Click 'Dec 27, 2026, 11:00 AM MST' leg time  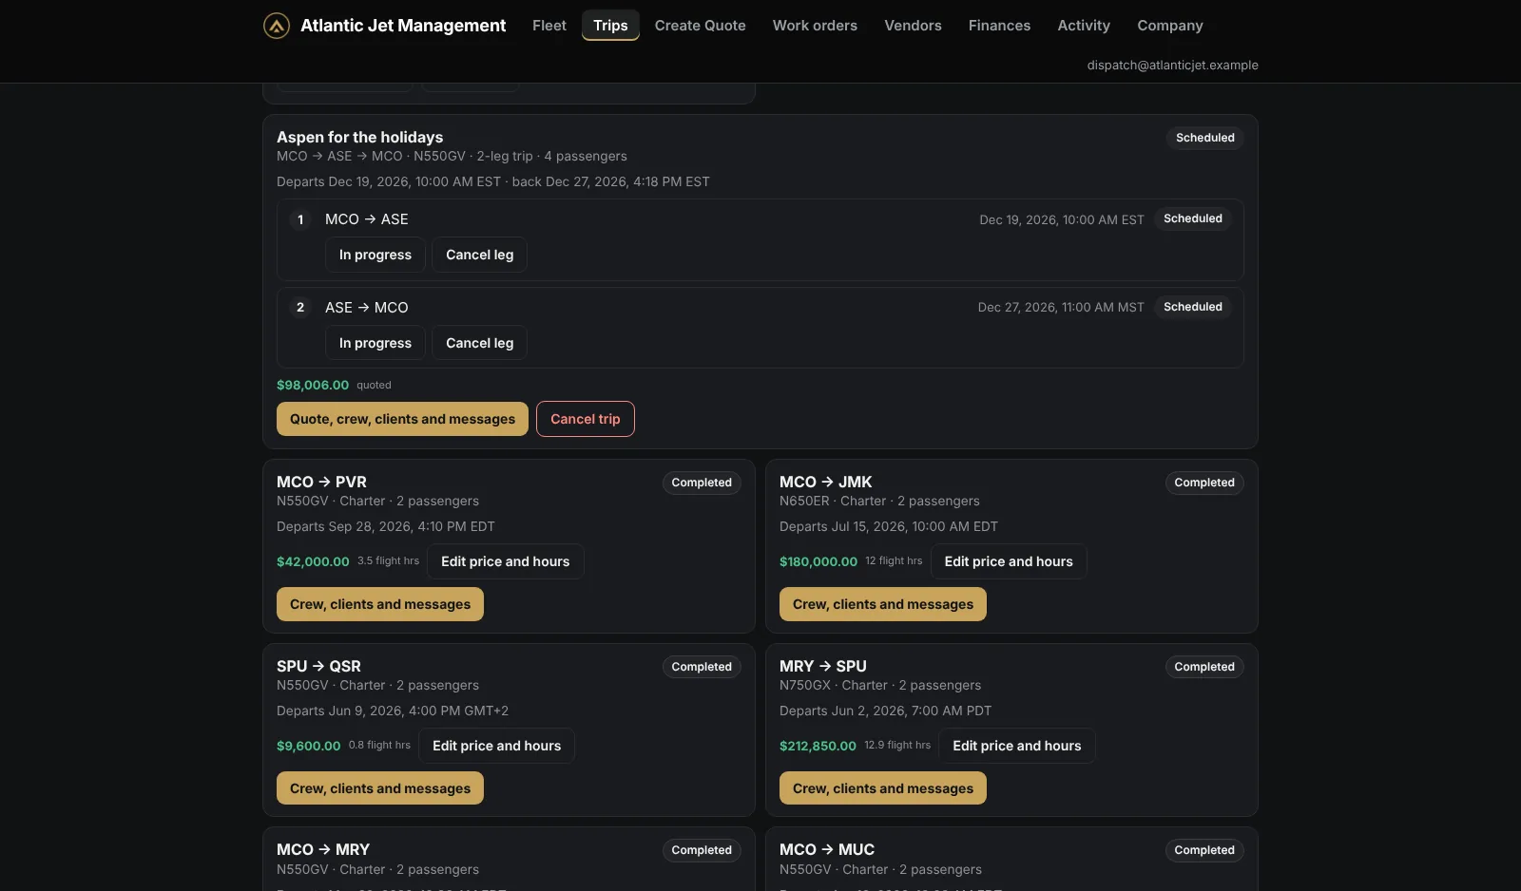click(1061, 308)
